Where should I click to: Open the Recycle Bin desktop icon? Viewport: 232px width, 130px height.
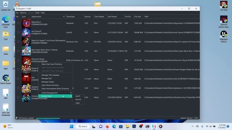pos(6,6)
